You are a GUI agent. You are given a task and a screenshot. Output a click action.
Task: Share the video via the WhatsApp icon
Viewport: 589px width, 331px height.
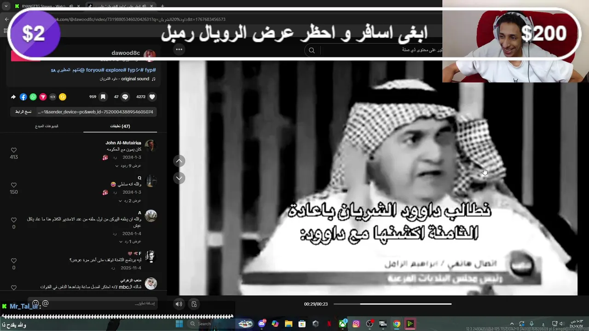tap(33, 97)
